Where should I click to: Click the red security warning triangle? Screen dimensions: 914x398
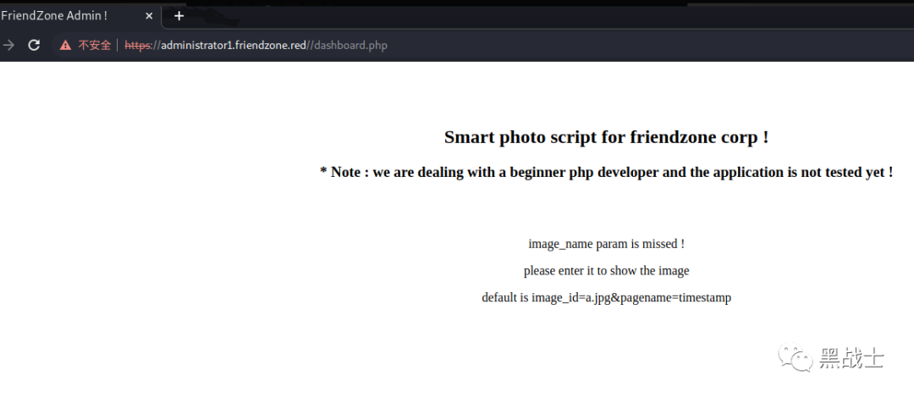pos(65,46)
